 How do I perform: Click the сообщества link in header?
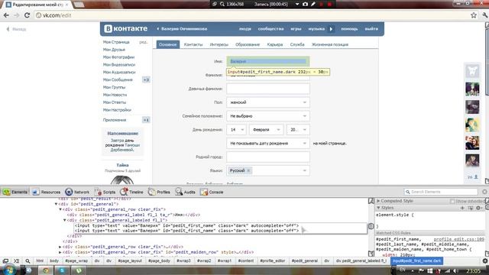pos(270,29)
